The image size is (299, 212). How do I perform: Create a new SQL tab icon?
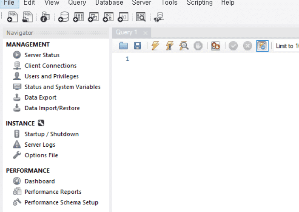12,17
